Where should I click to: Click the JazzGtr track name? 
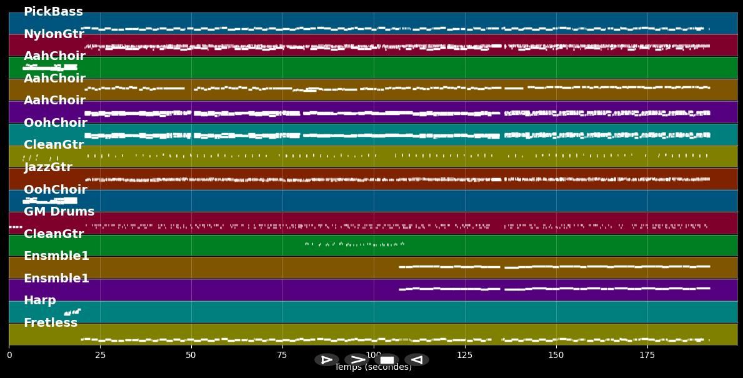(48, 167)
